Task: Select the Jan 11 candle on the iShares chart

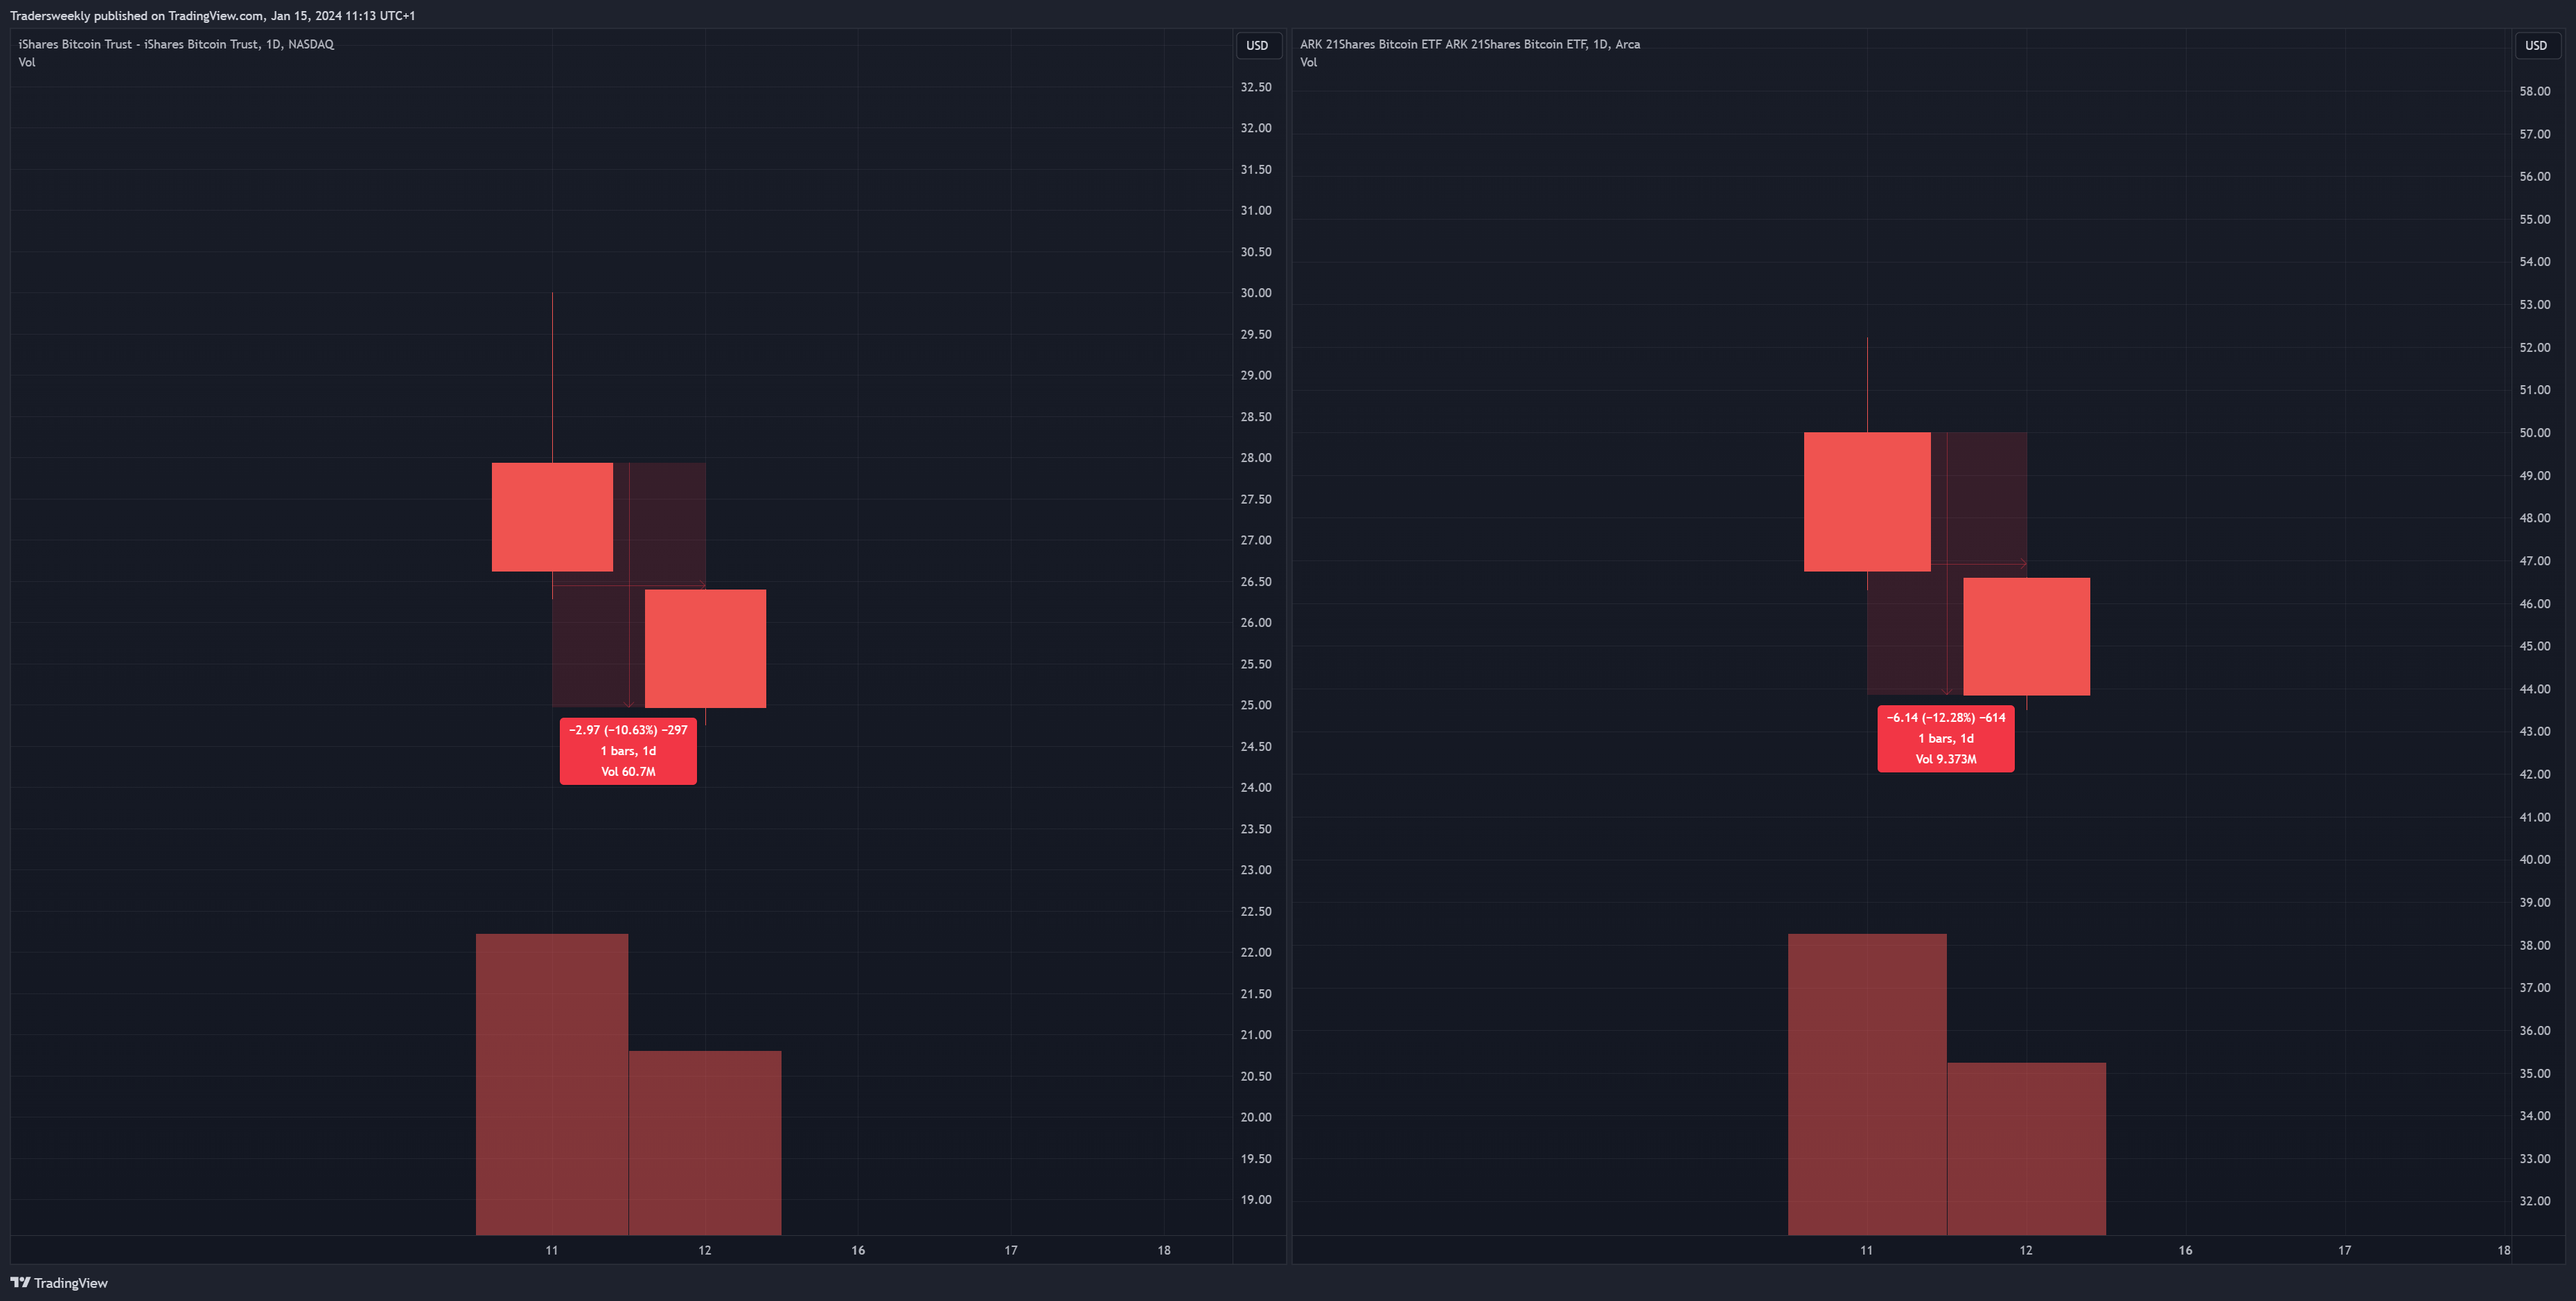Action: [552, 517]
